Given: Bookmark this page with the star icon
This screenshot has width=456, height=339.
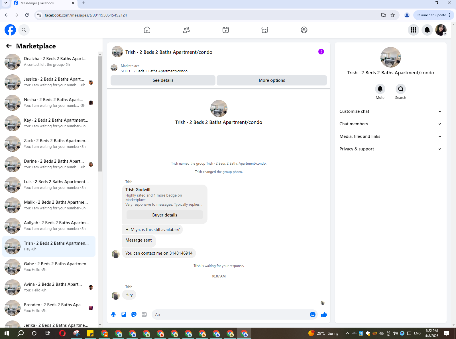Looking at the screenshot, I should 393,15.
